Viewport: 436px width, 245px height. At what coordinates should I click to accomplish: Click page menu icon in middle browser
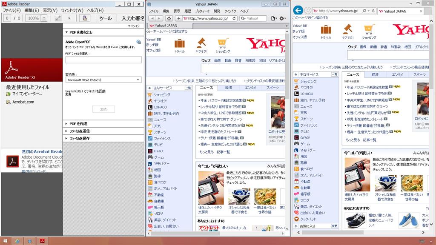click(x=274, y=18)
